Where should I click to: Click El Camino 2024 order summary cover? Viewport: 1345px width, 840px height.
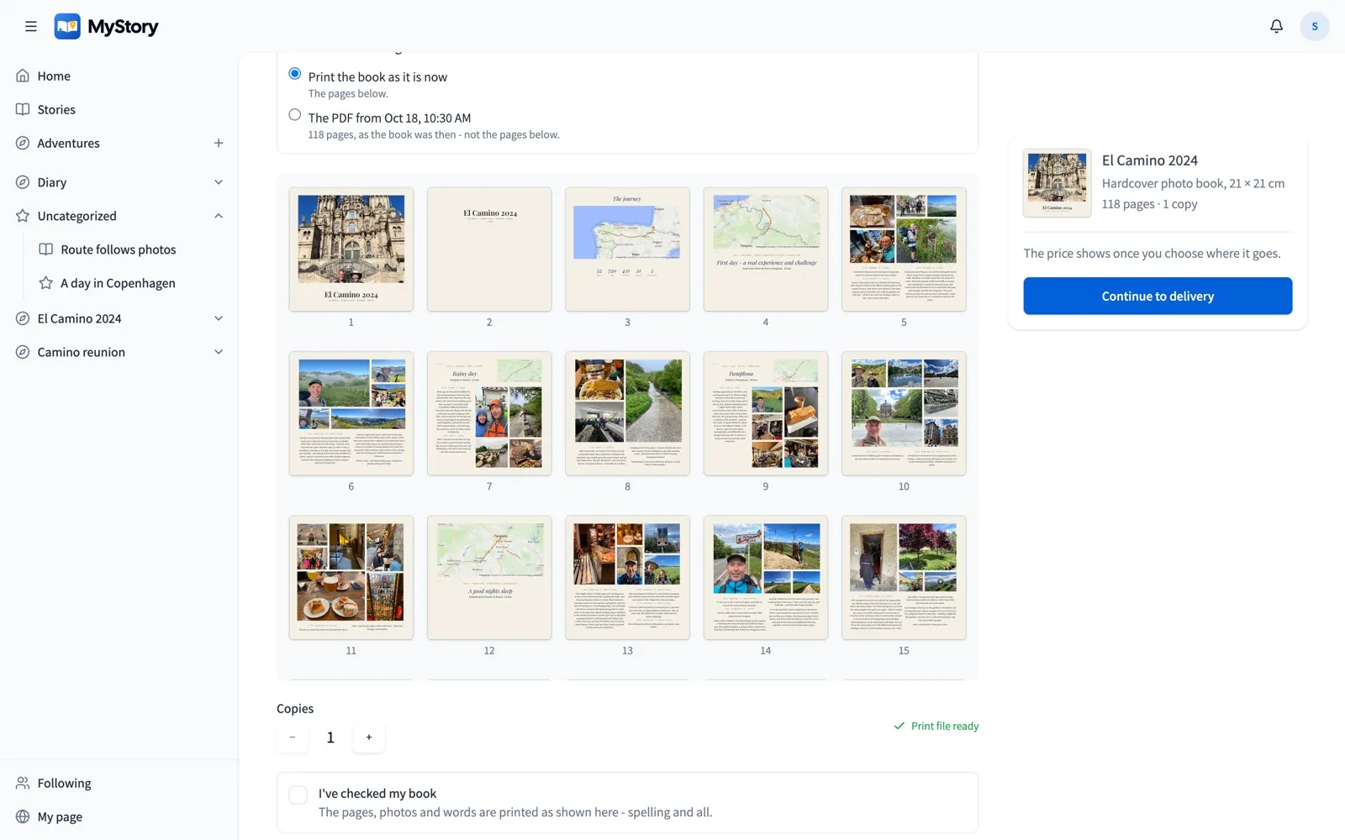tap(1058, 183)
